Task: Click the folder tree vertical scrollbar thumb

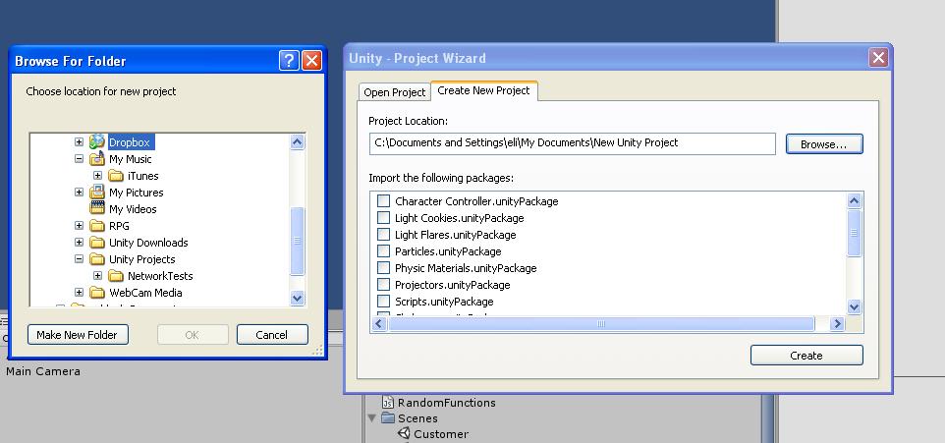Action: [x=297, y=241]
